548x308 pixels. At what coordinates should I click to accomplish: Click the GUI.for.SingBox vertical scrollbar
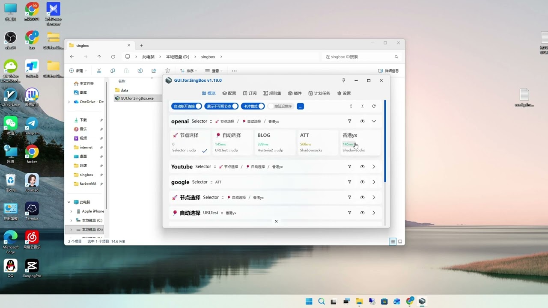coord(385,141)
